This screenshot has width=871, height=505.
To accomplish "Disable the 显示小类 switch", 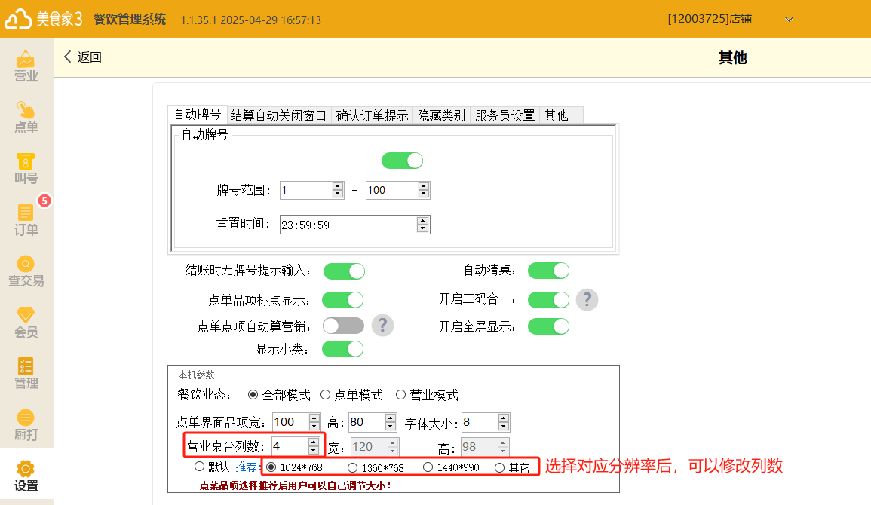I will [x=343, y=349].
